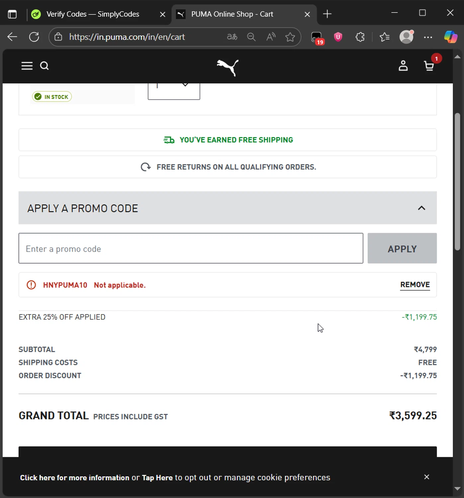The width and height of the screenshot is (464, 498).
Task: Open the browser profile avatar
Action: (x=407, y=37)
